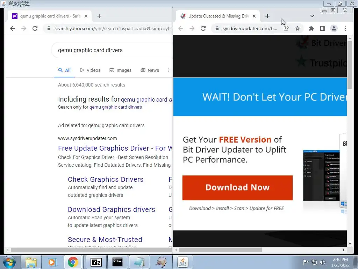Open new tab in sysdriverupdater window
358x269 pixels.
pyautogui.click(x=267, y=16)
